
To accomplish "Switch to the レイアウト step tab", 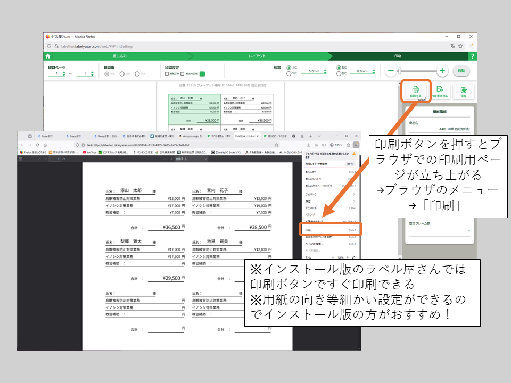I will [257, 56].
